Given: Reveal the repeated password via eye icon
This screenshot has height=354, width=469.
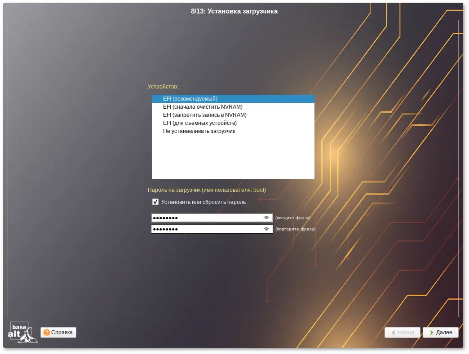Looking at the screenshot, I should coord(266,229).
